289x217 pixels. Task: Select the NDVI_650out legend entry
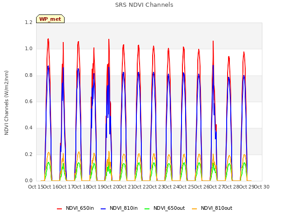165,208
